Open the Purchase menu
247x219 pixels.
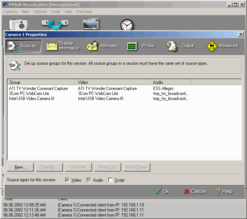pos(84,12)
